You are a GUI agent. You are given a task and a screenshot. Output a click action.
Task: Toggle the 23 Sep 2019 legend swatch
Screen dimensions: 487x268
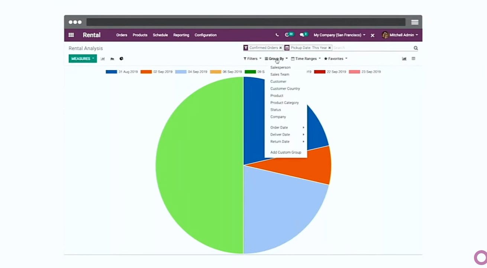pos(354,72)
